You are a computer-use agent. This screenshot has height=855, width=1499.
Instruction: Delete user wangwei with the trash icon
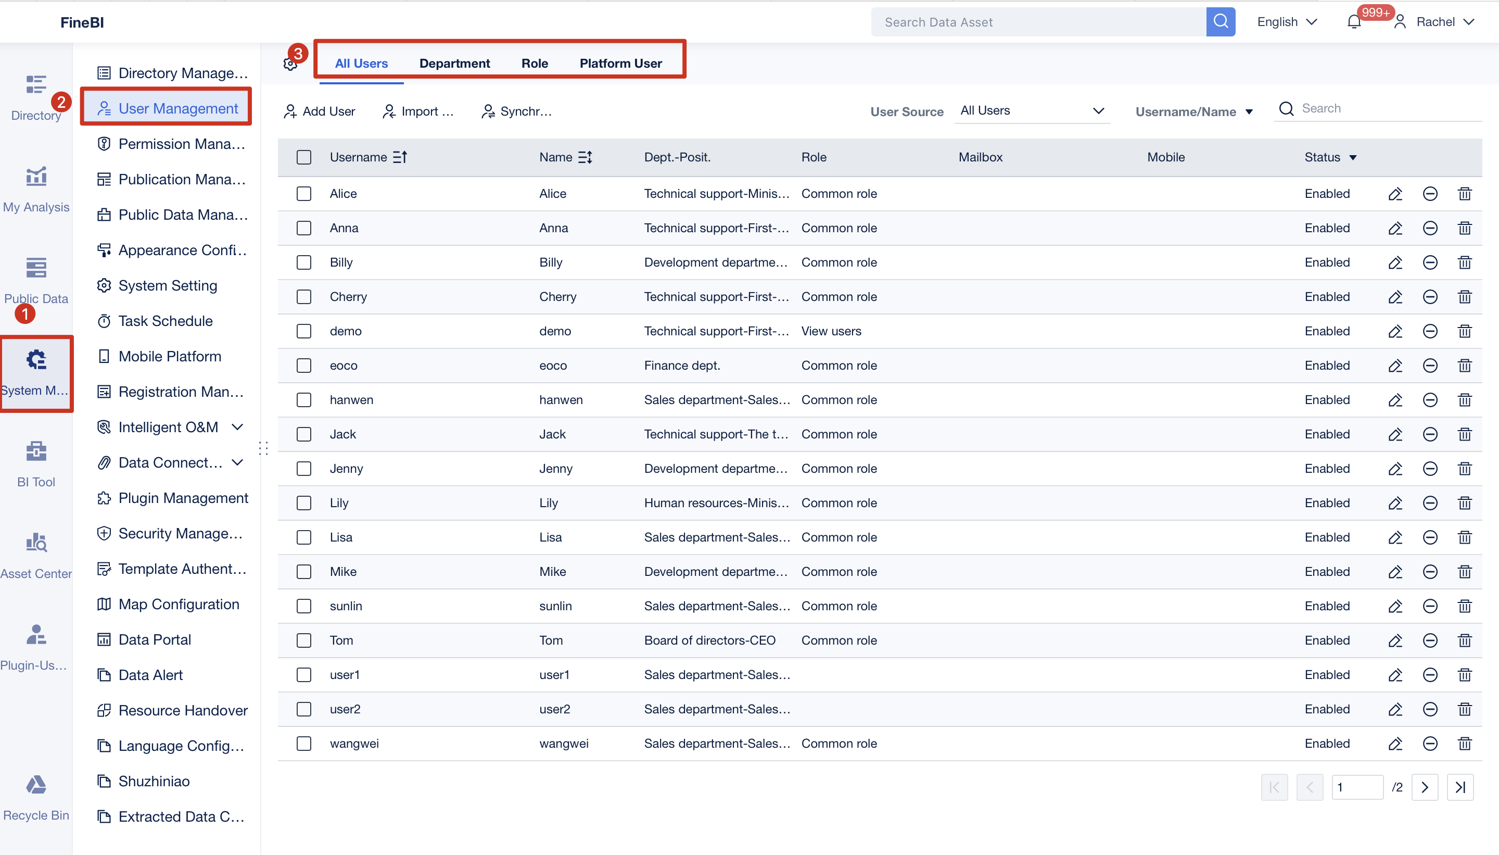pos(1464,744)
